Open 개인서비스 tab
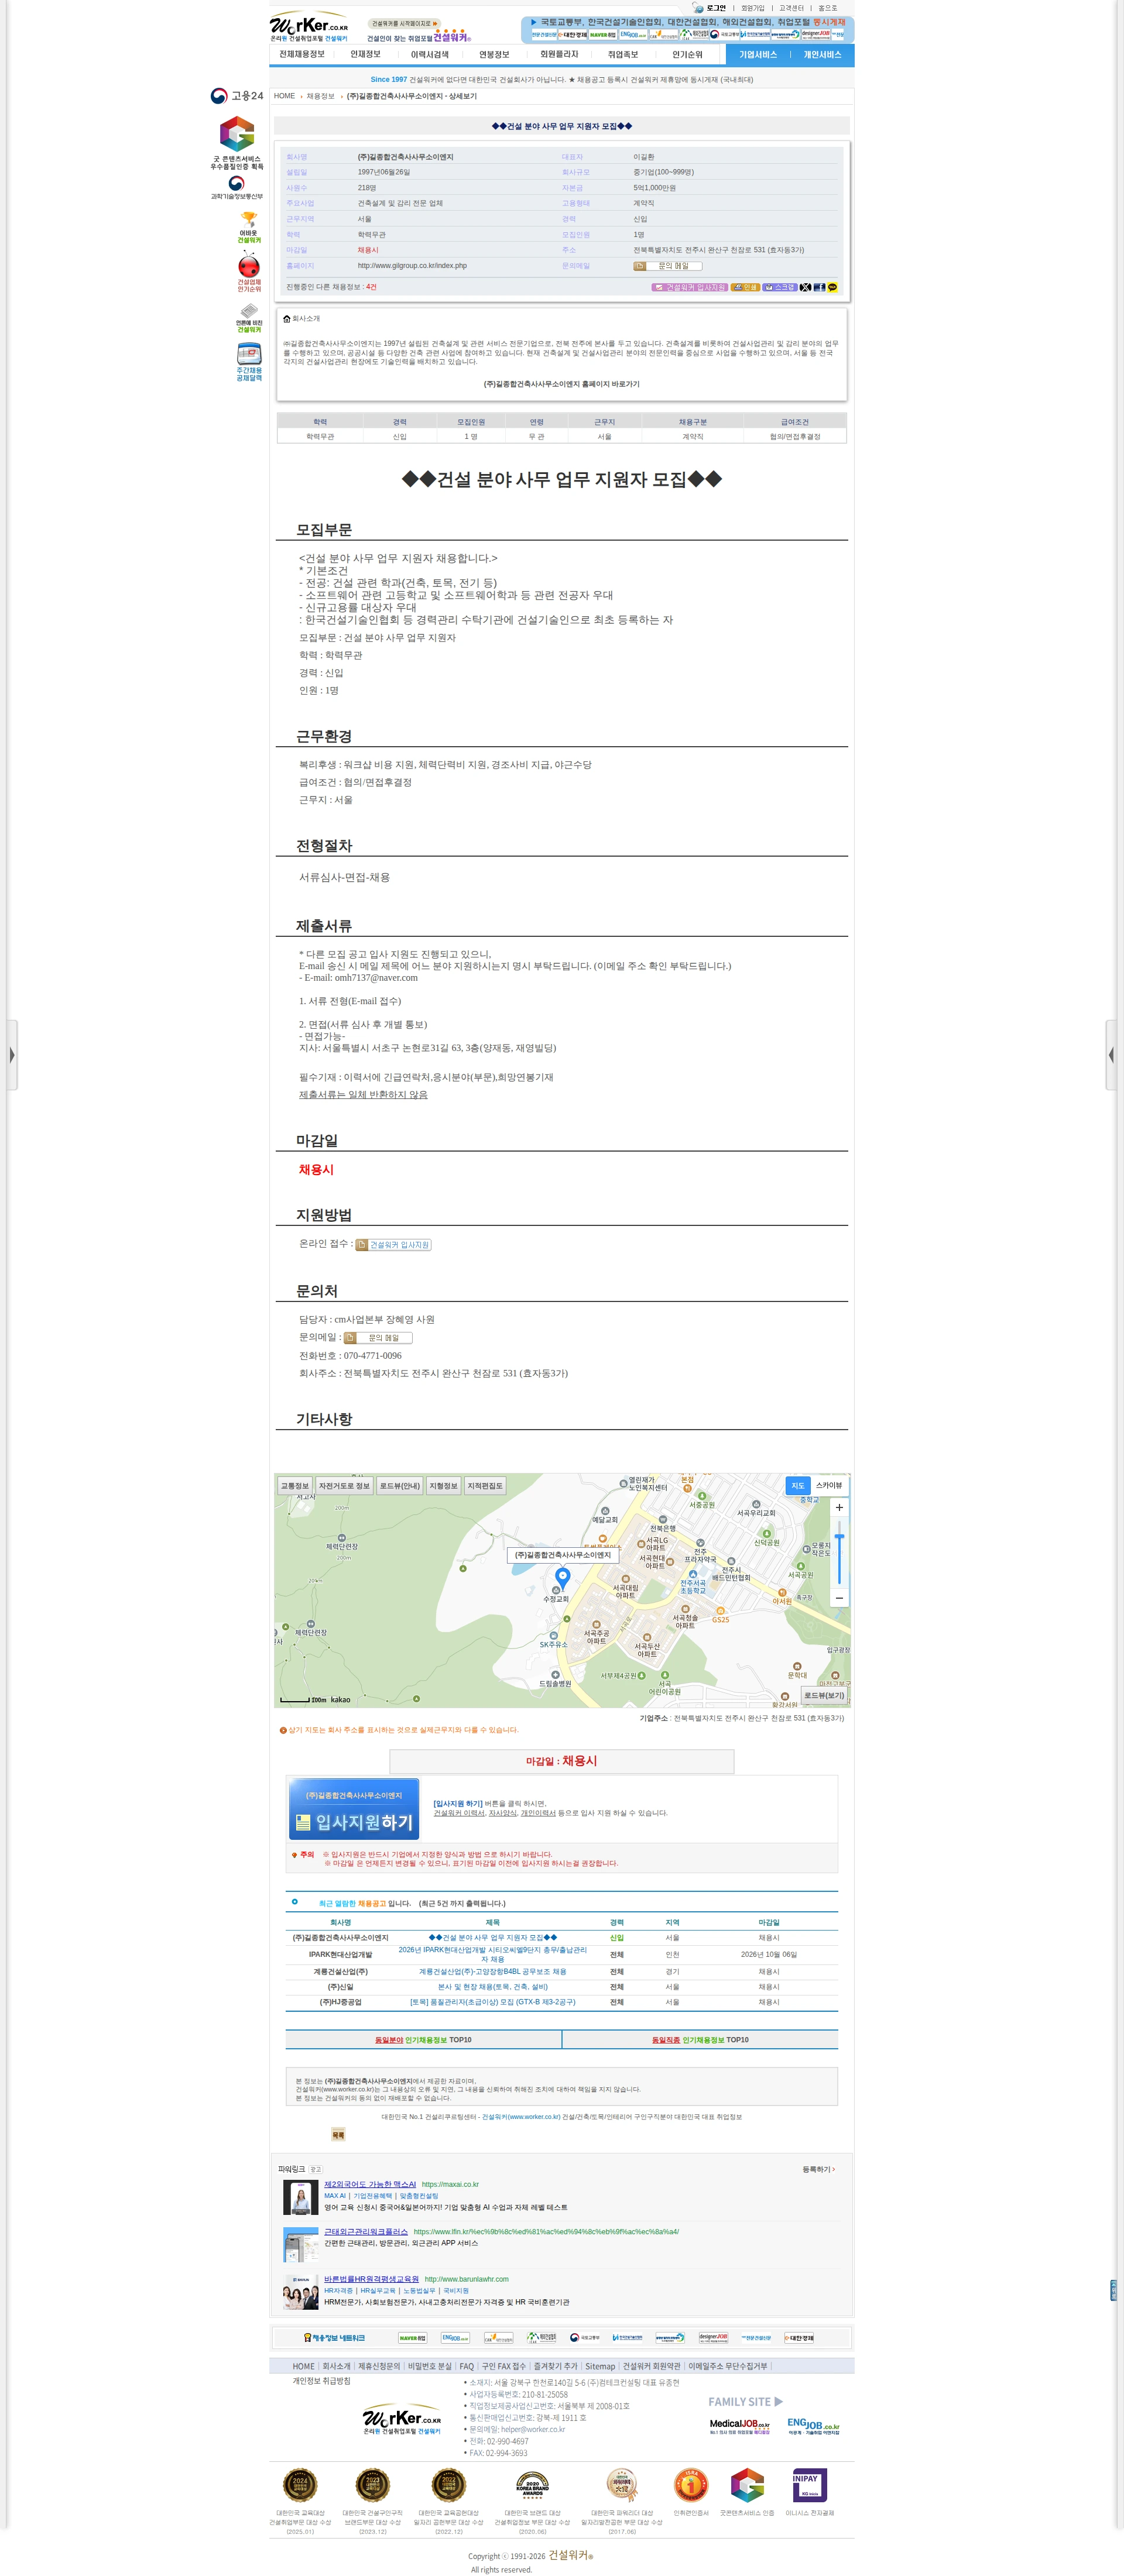 (x=823, y=55)
